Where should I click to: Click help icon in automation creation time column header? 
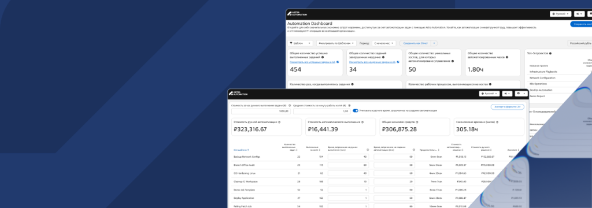tap(413, 150)
